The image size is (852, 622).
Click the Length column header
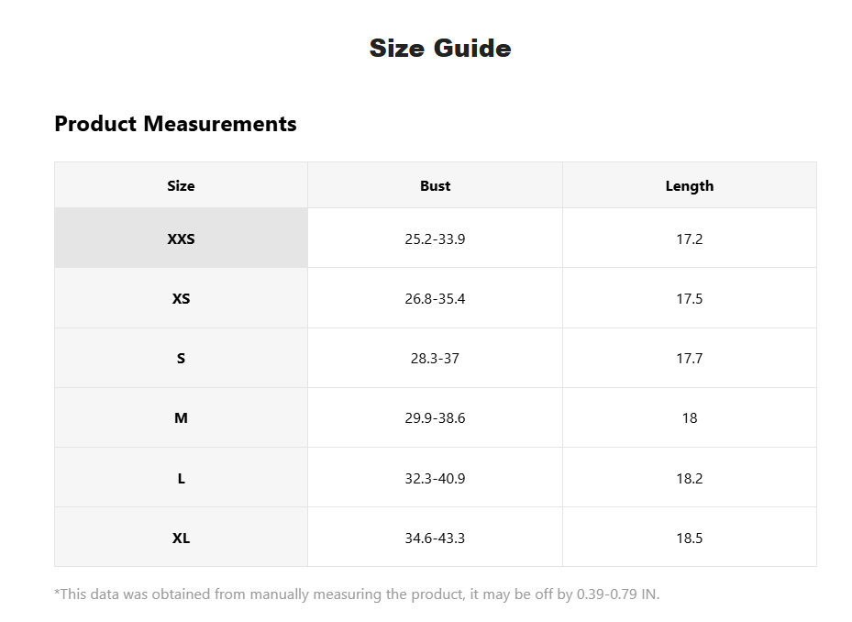690,185
